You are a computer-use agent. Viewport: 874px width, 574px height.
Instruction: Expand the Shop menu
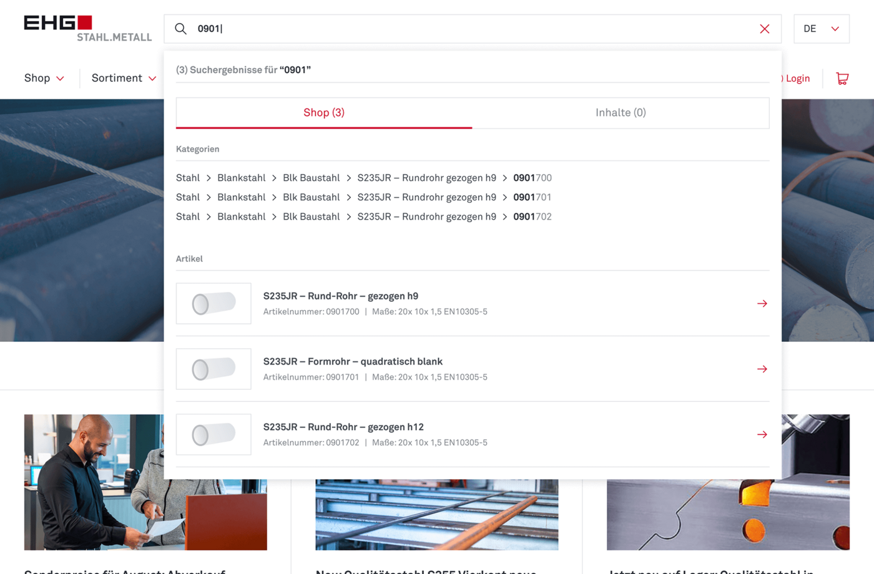tap(44, 78)
